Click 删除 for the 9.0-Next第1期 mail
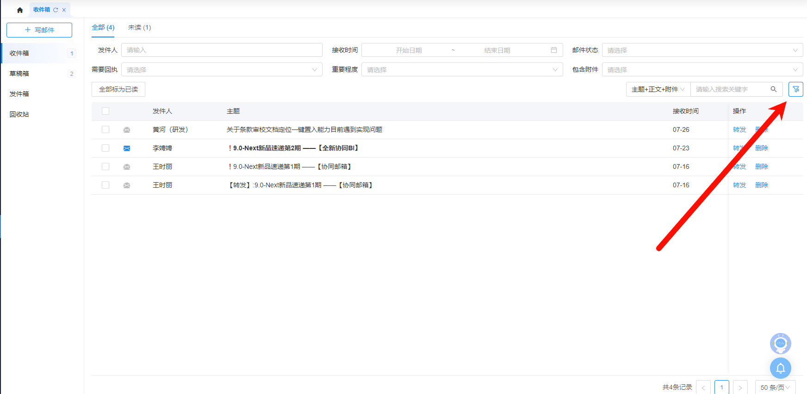Screen dimensions: 807x394 762,166
